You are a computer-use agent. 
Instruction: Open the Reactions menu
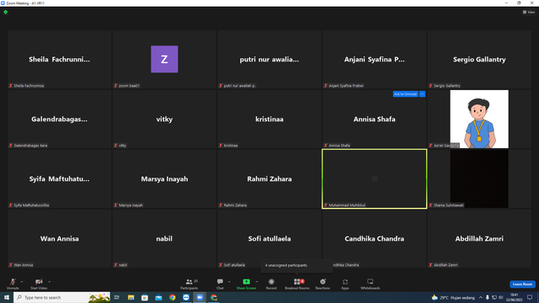click(323, 284)
